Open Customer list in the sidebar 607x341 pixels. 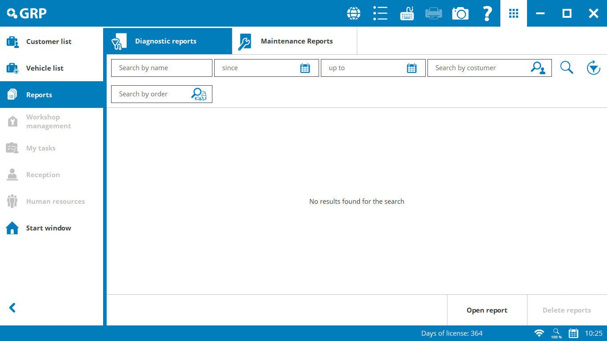[48, 41]
